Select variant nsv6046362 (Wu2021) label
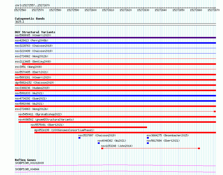This screenshot has height=175, width=223. [112, 141]
